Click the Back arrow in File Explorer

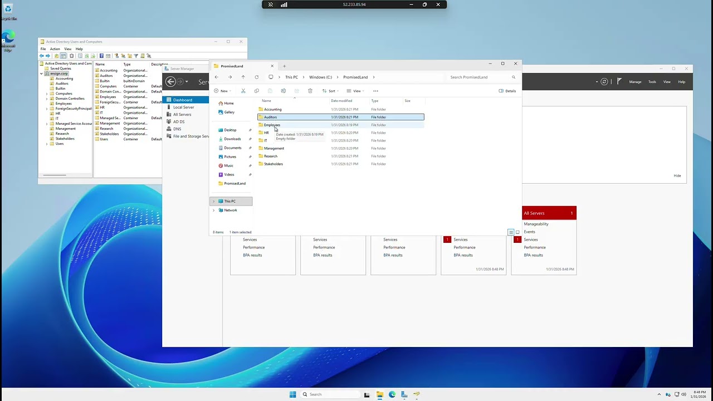coord(216,77)
